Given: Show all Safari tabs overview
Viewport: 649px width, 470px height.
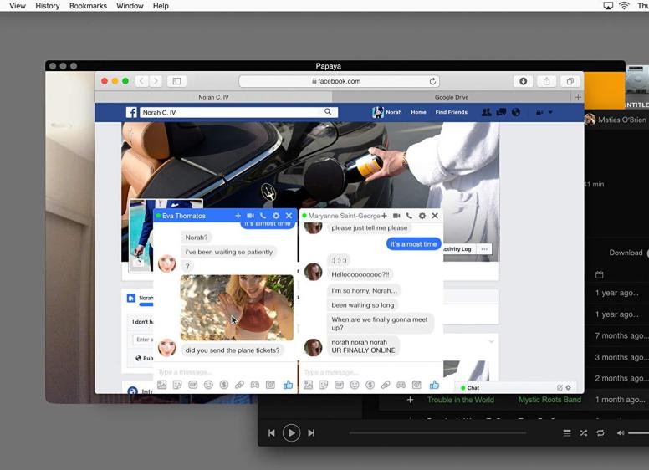Looking at the screenshot, I should pyautogui.click(x=570, y=81).
